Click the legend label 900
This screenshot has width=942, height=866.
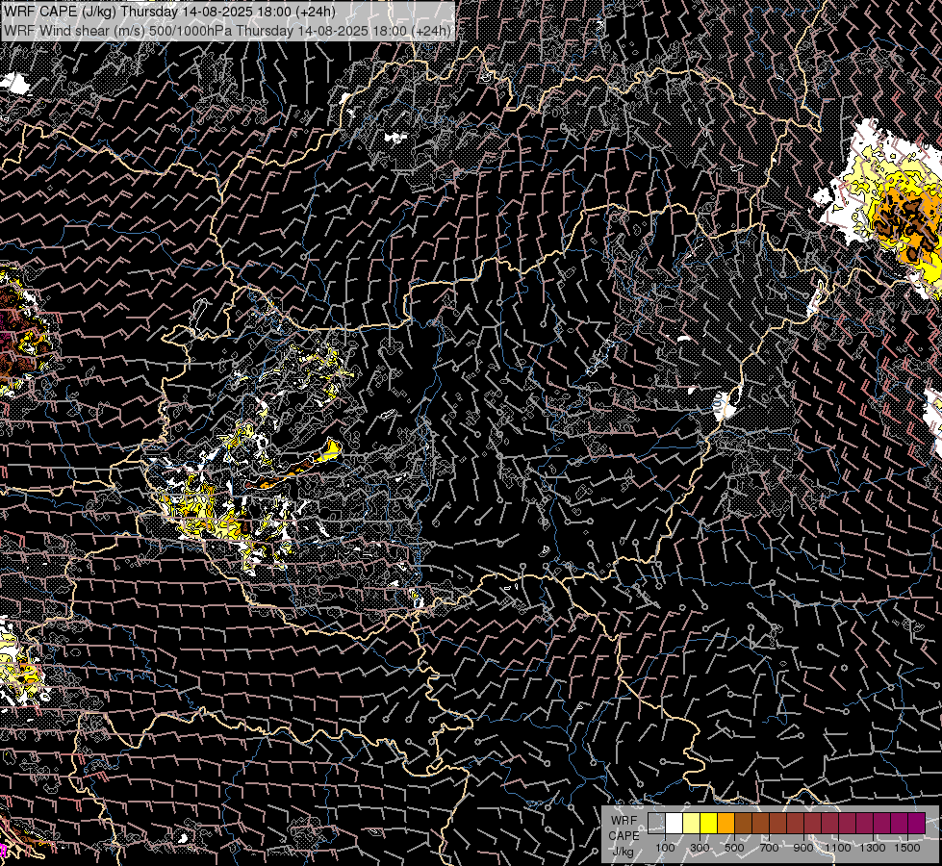tap(803, 848)
